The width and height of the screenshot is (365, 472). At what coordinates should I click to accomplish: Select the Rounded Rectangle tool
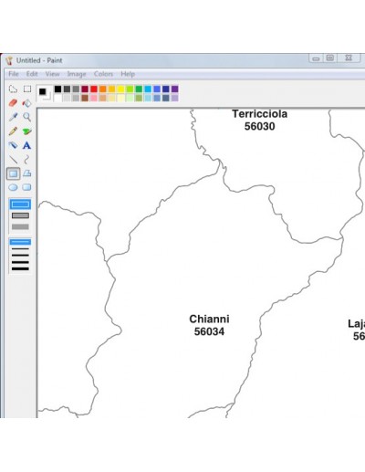point(27,187)
